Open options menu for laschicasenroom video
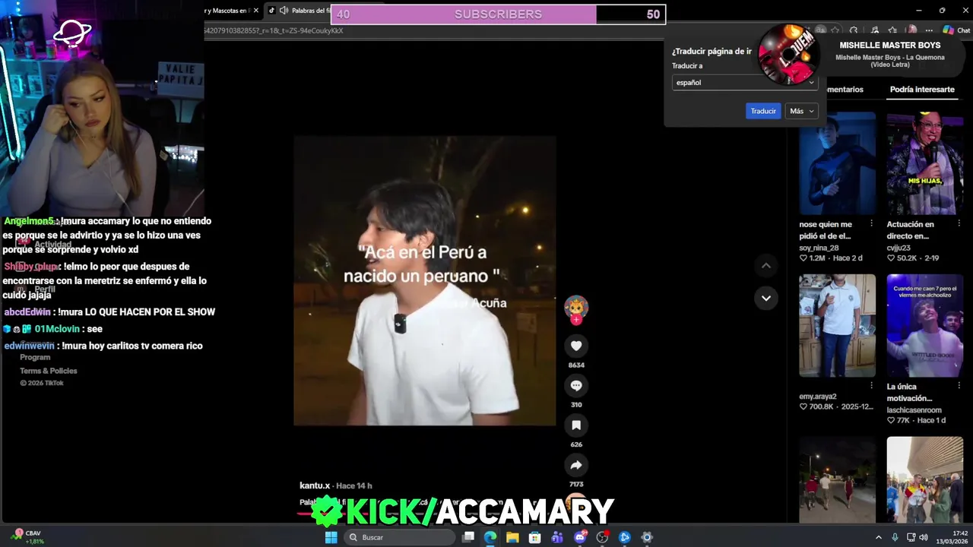Image resolution: width=973 pixels, height=547 pixels. coord(959,386)
